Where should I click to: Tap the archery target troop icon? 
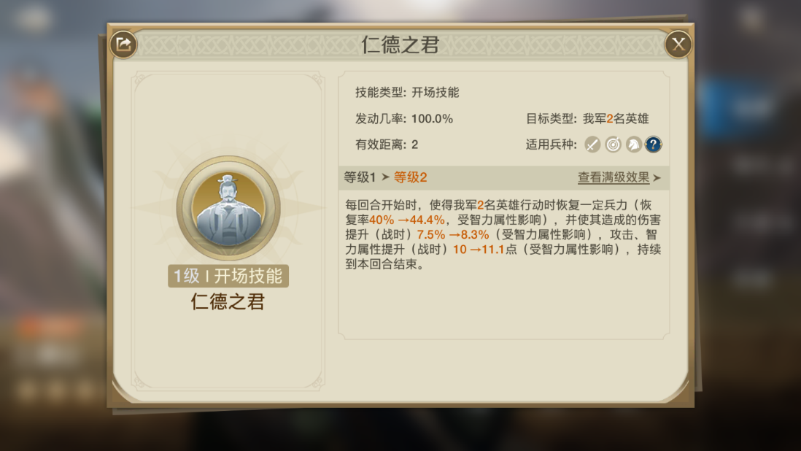[x=613, y=144]
